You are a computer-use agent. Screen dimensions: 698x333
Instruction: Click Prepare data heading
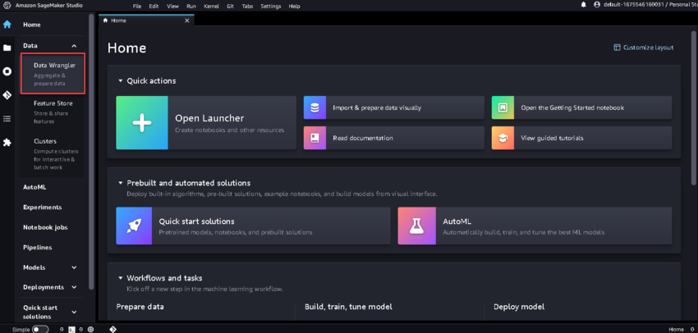click(x=140, y=307)
